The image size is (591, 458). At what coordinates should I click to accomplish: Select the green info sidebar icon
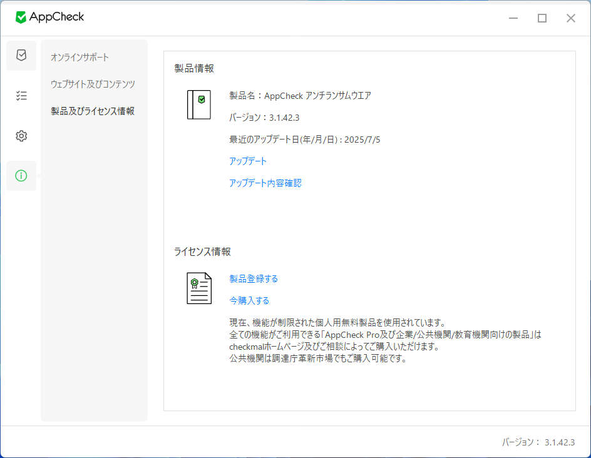tap(21, 176)
